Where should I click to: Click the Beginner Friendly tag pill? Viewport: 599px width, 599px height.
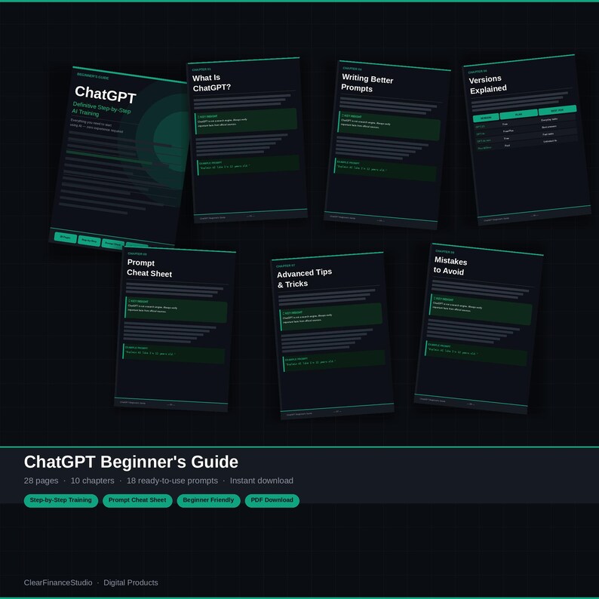208,500
